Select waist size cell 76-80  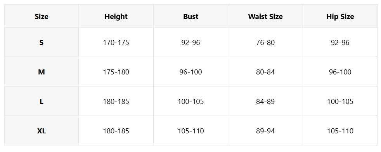pyautogui.click(x=265, y=43)
